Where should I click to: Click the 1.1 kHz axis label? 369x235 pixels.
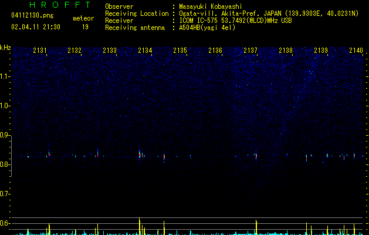click(5, 76)
